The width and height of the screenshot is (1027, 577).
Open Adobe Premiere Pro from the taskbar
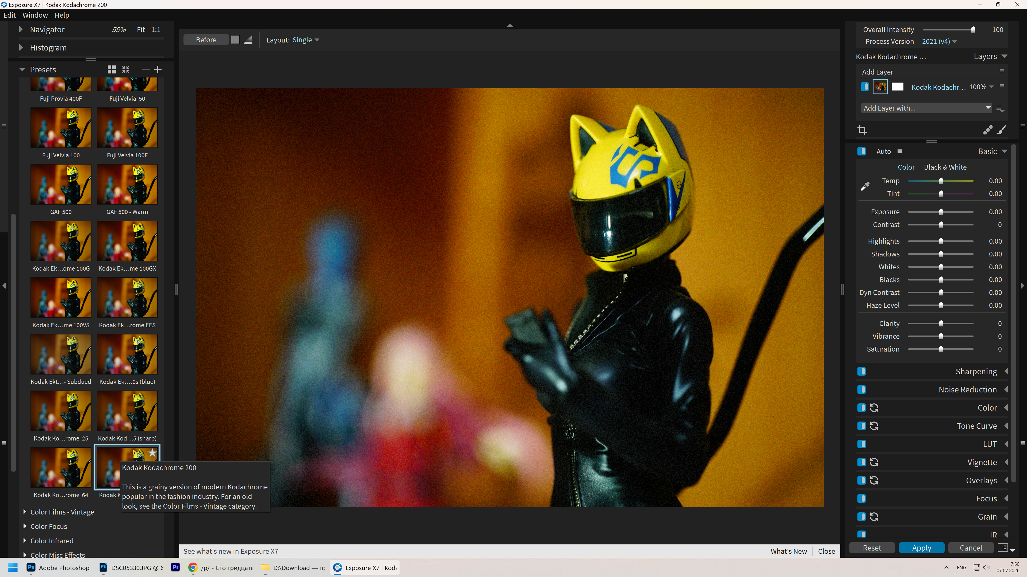(175, 567)
